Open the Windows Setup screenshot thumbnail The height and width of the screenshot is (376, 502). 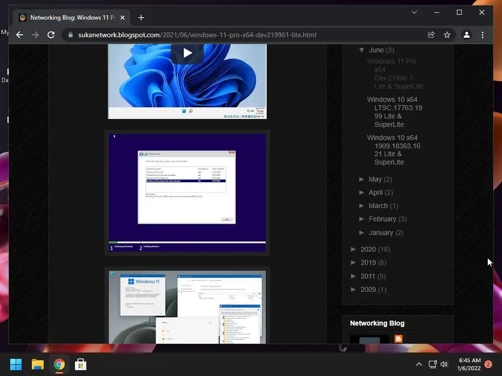[187, 193]
